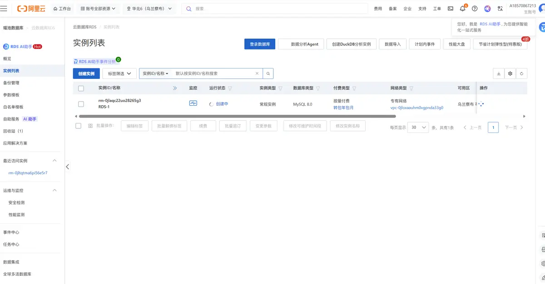Go to page 1 in pagination
Screen dimensions: 545x284
click(493, 127)
